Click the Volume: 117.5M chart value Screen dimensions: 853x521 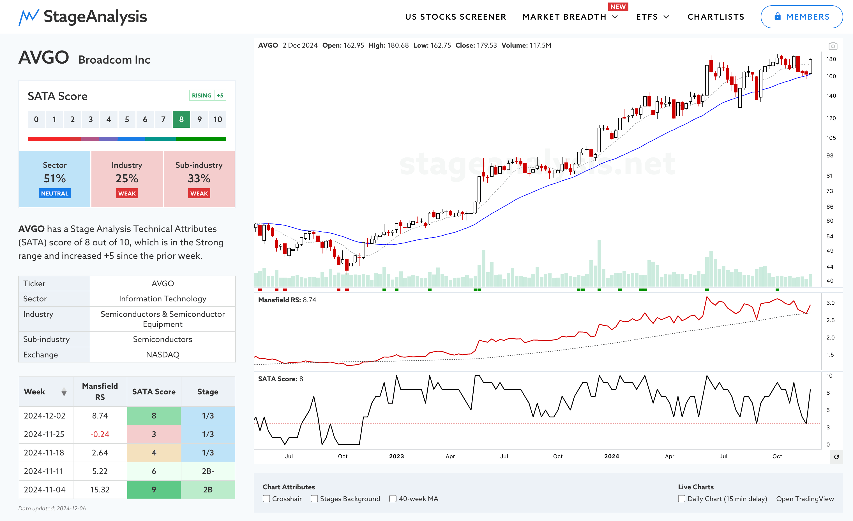526,45
